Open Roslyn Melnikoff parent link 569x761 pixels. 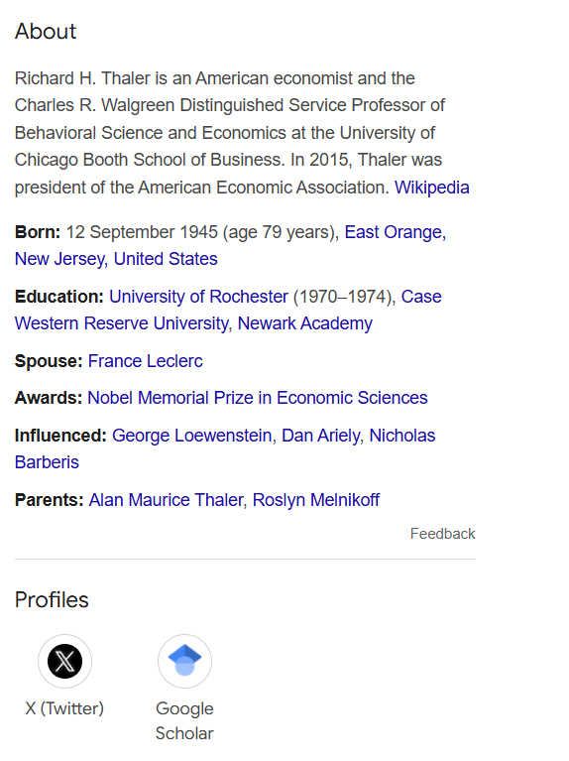(316, 500)
